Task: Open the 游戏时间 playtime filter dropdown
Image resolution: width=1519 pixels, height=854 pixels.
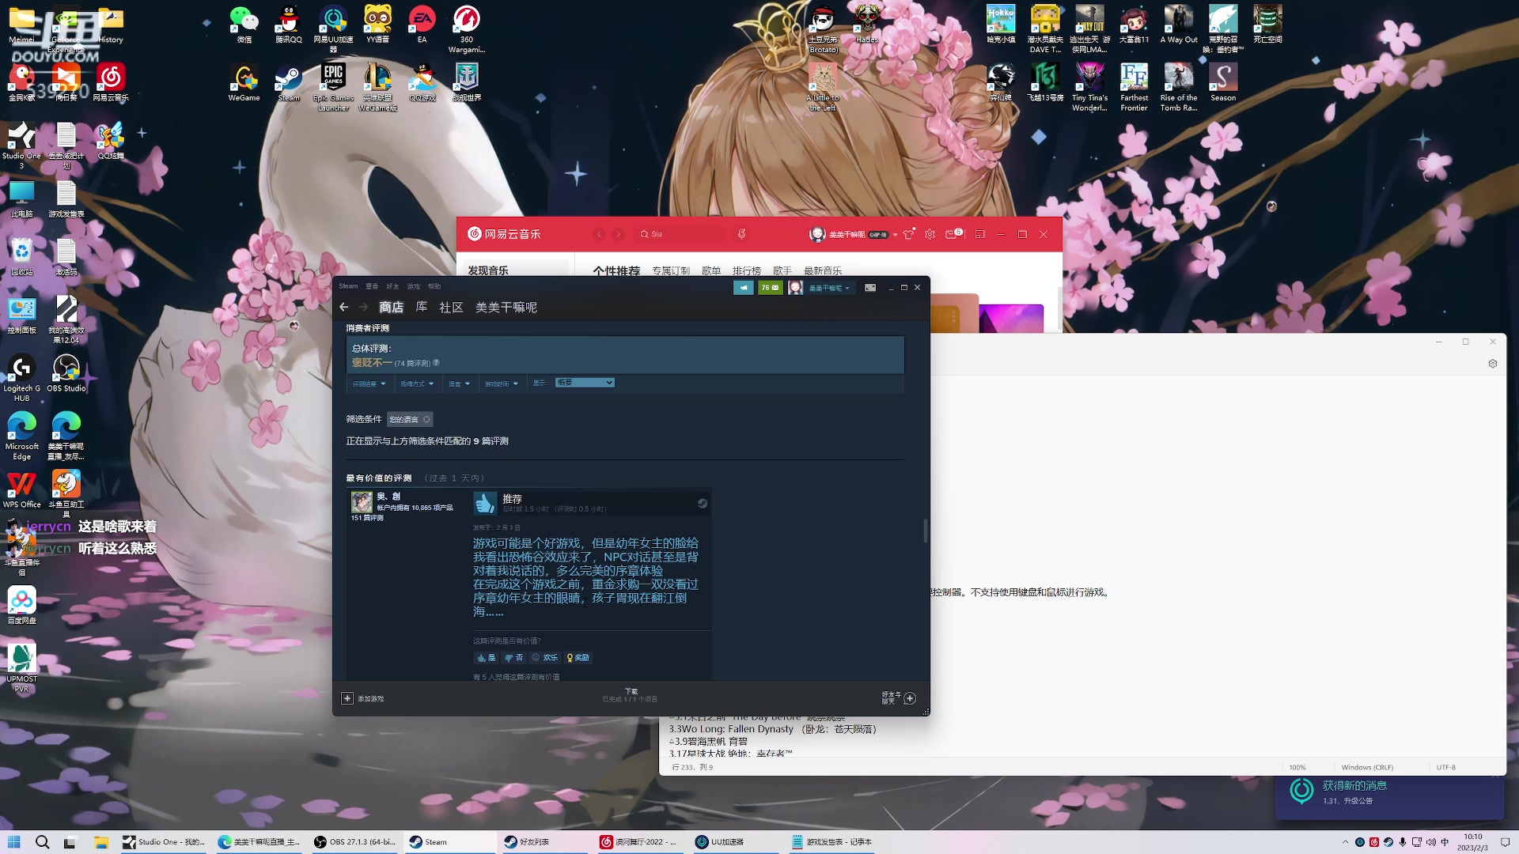Action: click(x=502, y=384)
